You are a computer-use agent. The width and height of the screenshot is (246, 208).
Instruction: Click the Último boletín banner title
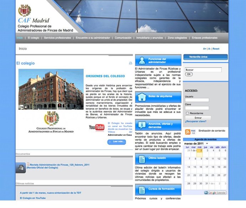[157, 158]
